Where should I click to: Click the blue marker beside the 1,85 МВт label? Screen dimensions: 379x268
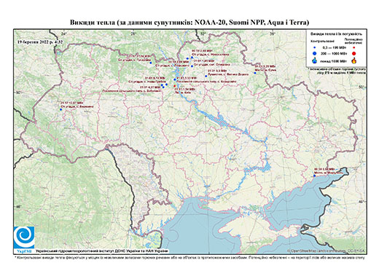pyautogui.click(x=192, y=66)
